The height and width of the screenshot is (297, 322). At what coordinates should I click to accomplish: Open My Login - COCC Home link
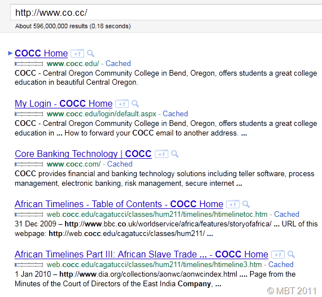tap(64, 104)
